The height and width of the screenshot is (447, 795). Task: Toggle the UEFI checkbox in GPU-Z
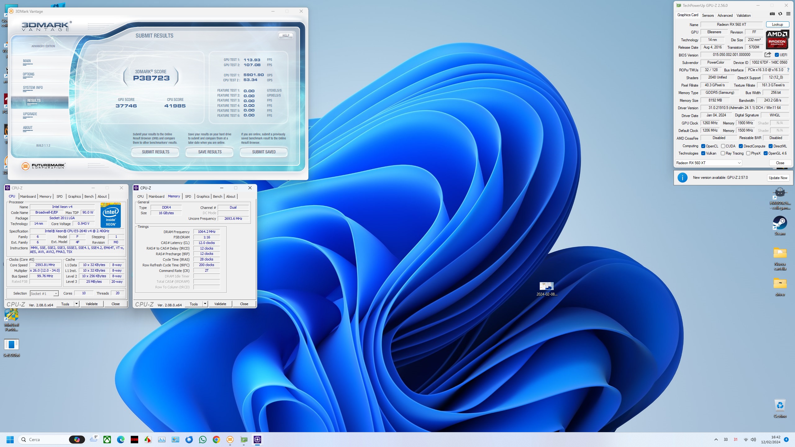pos(777,55)
